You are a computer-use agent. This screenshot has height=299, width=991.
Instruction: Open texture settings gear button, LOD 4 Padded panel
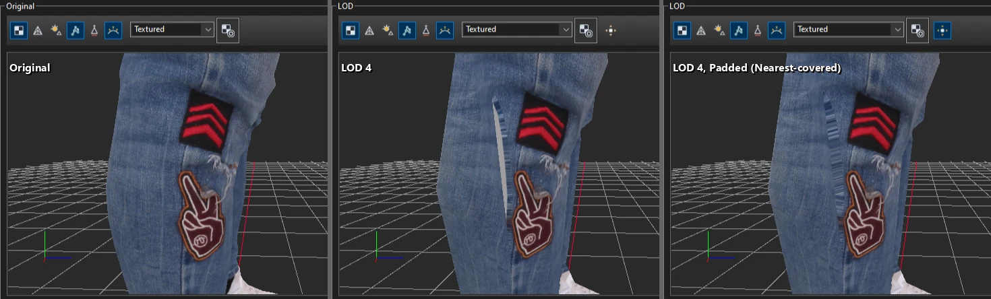[918, 30]
